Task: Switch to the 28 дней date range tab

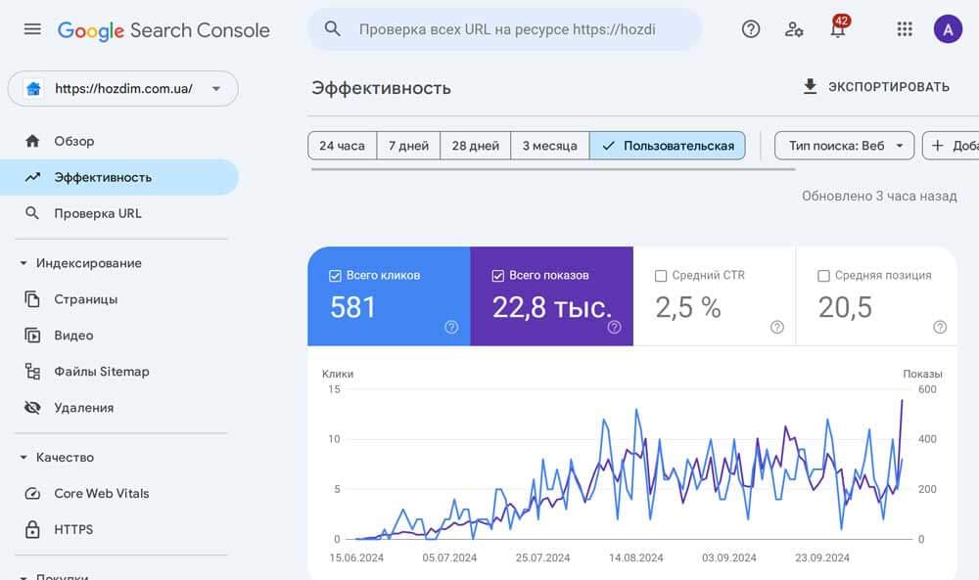Action: [475, 145]
